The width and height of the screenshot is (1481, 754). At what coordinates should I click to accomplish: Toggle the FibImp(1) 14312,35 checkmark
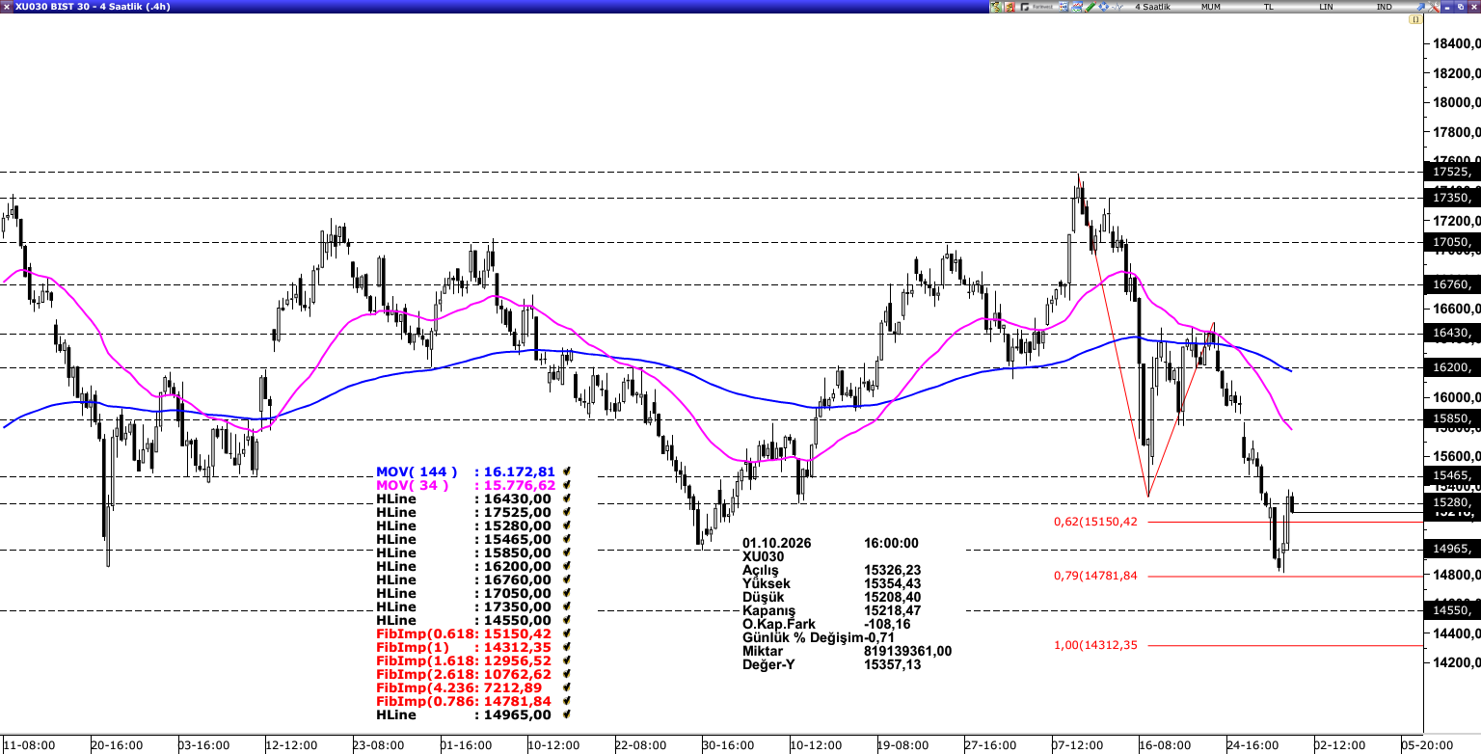(x=568, y=647)
